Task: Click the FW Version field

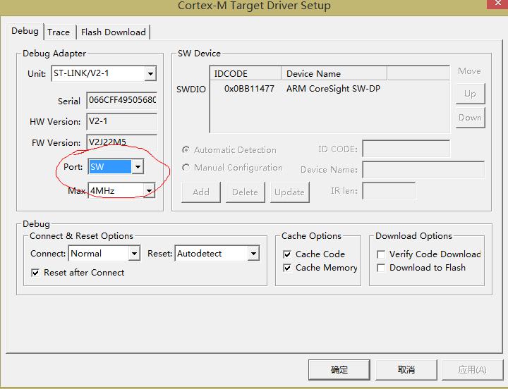Action: tap(122, 142)
